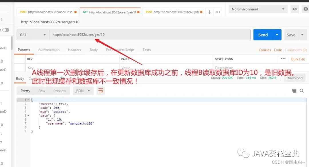This screenshot has width=309, height=167.
Task: Collapse the data object at line 5
Action: click(x=28, y=116)
